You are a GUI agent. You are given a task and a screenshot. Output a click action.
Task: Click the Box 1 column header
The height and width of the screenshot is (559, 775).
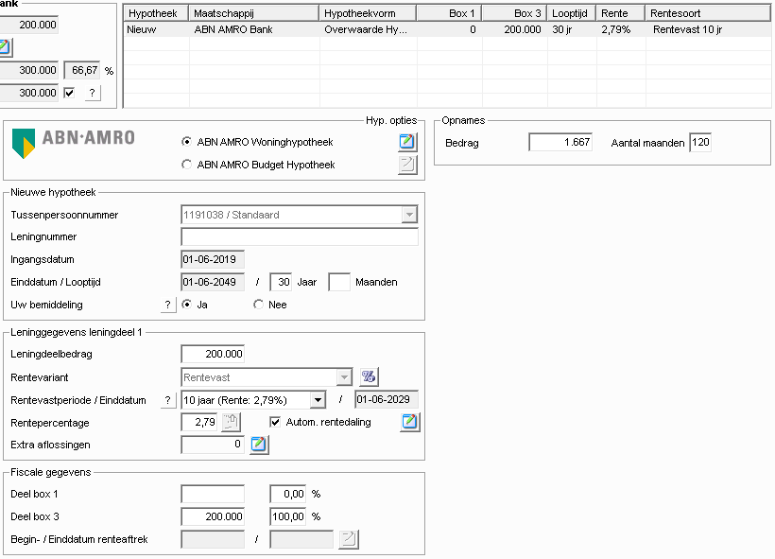coord(449,13)
